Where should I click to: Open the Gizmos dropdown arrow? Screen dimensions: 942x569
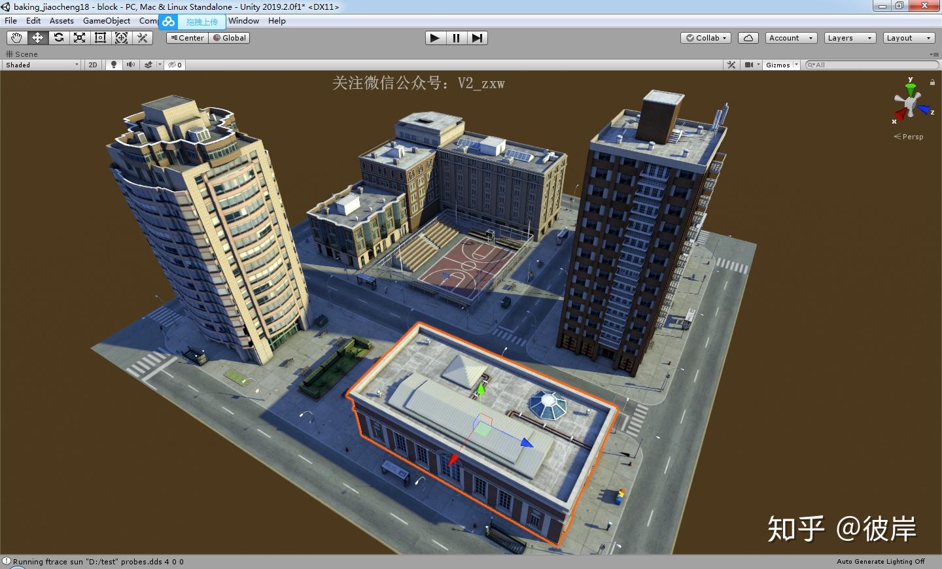pyautogui.click(x=796, y=65)
